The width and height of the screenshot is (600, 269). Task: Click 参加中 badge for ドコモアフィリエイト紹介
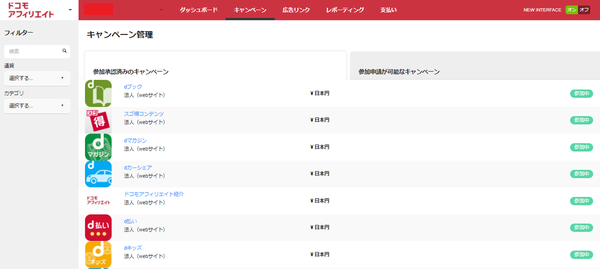pyautogui.click(x=581, y=200)
